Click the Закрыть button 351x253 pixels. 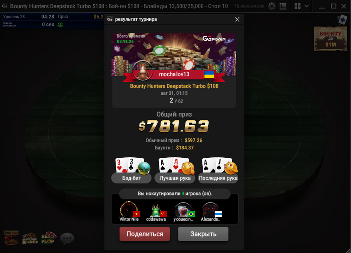click(x=203, y=234)
